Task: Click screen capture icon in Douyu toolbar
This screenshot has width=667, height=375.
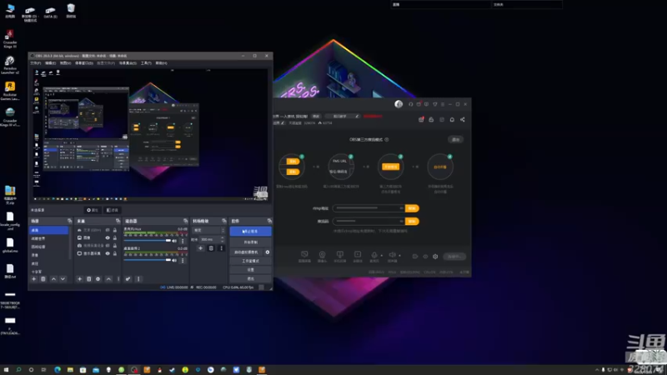Action: coord(304,255)
